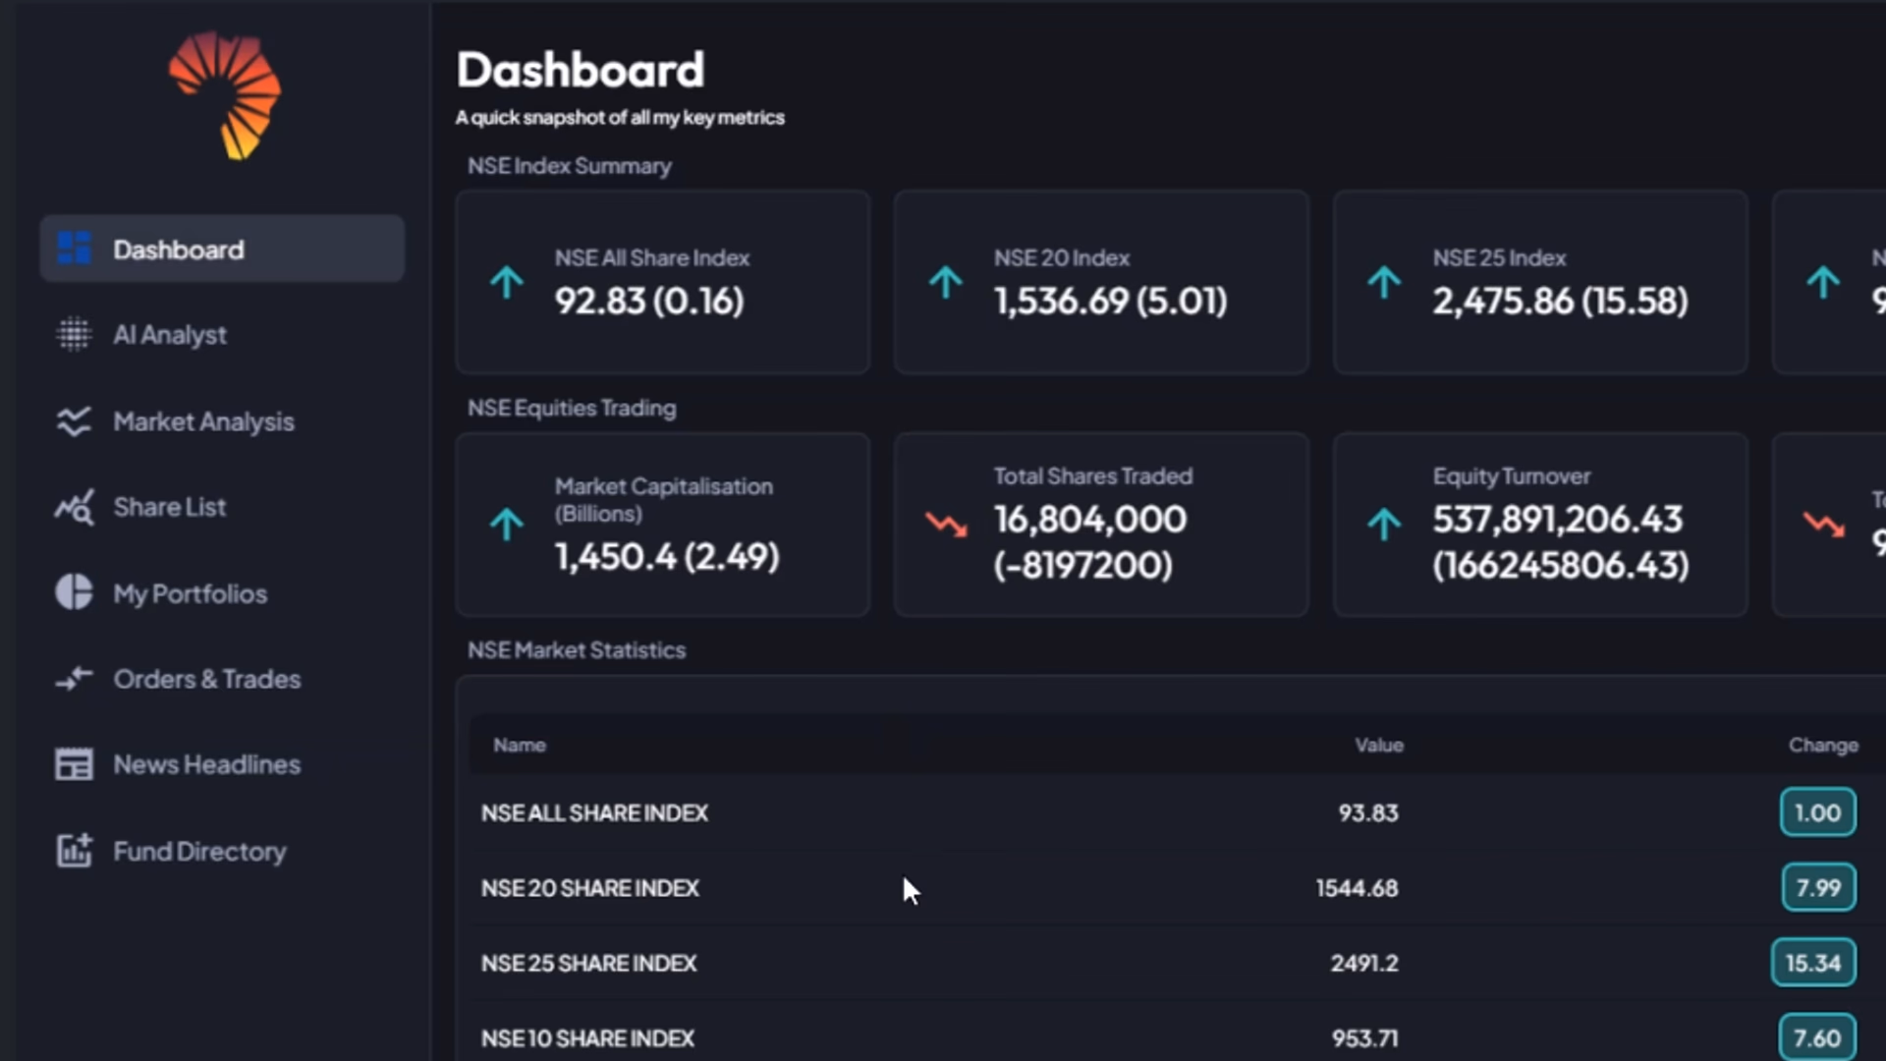Click the NSE 20 SHARE INDEX row
This screenshot has width=1886, height=1061.
coord(590,888)
